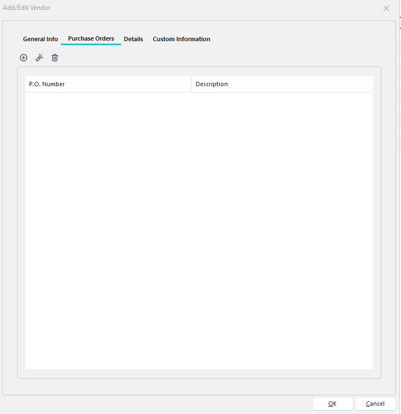Screen dimensions: 401x414
Task: Click the first empty row under P.O. Number
Action: click(x=108, y=100)
